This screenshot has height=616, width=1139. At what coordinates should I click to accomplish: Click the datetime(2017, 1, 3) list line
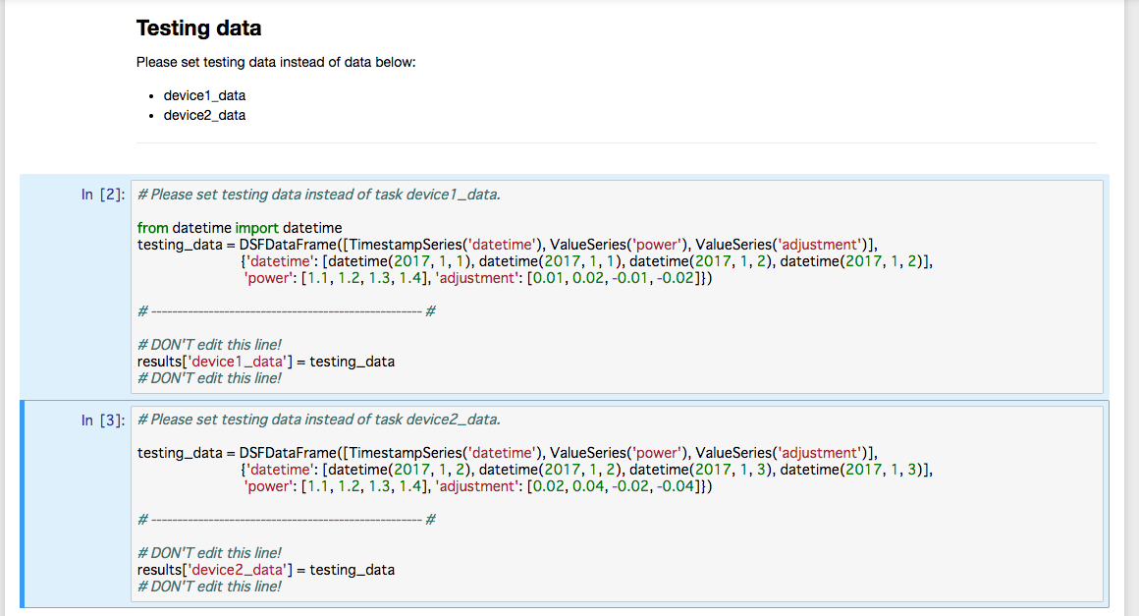pos(585,470)
